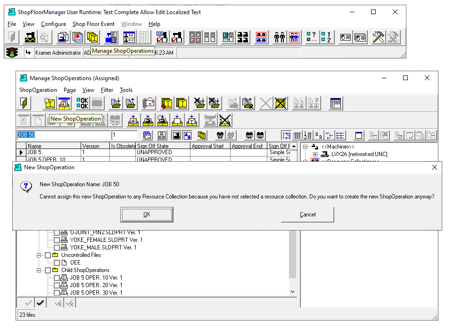Screen dimensions: 454x330
Task: Click the blue grid calculator main toolbar icon
Action: 111,37
